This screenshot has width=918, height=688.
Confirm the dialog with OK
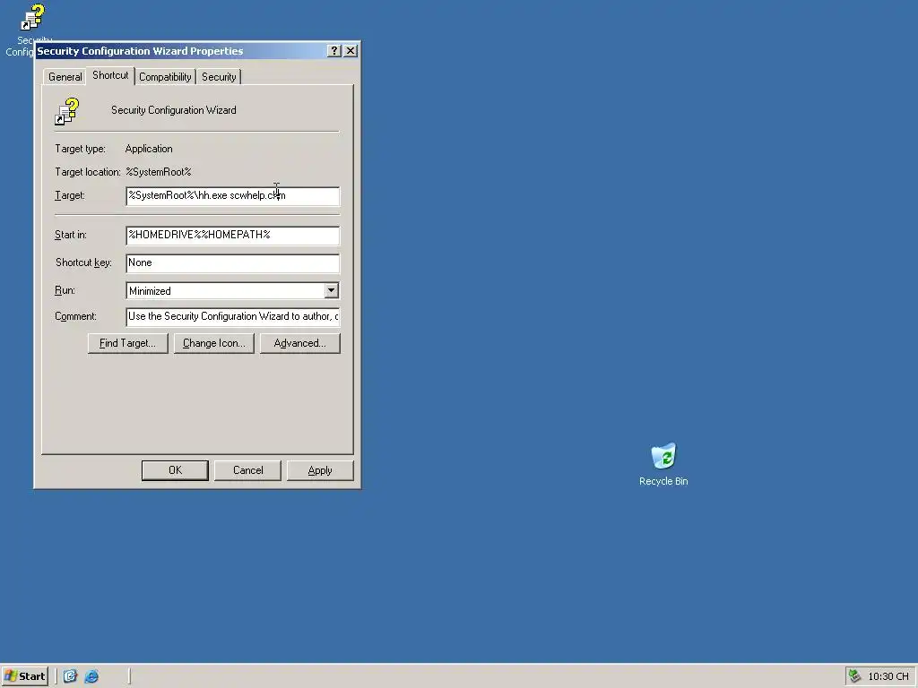point(175,470)
